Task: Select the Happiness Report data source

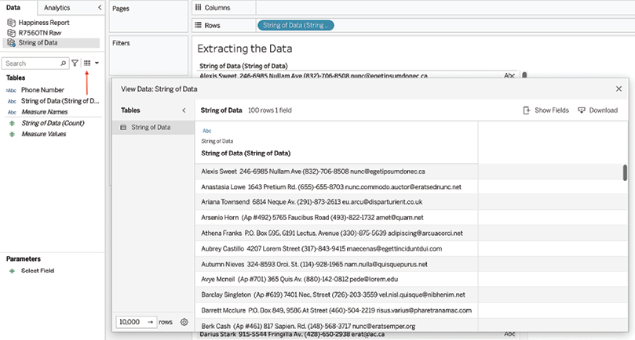Action: point(44,23)
